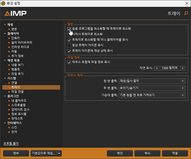The width and height of the screenshot is (191, 159).
Task: Select 변환 in settings tree
Action: coord(14,29)
